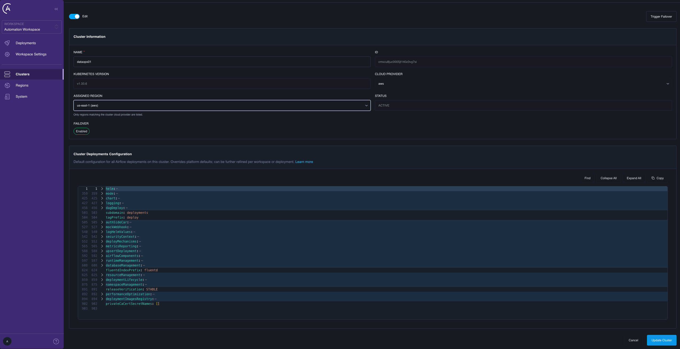Click the Workspace Settings gear icon
This screenshot has width=680, height=349.
pyautogui.click(x=7, y=54)
